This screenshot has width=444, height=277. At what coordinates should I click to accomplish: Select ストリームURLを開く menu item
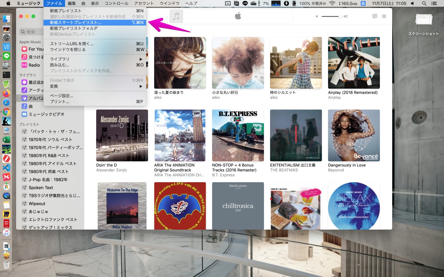point(95,44)
